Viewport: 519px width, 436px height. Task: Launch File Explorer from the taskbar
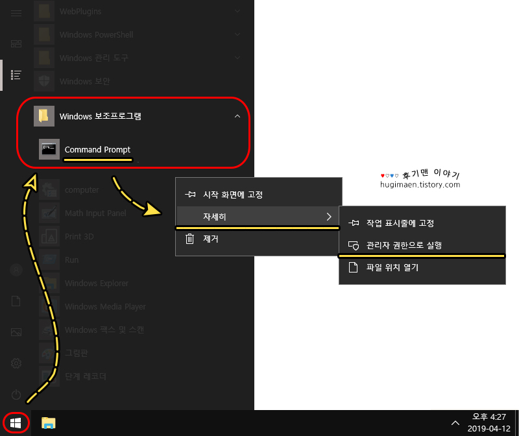coord(48,423)
